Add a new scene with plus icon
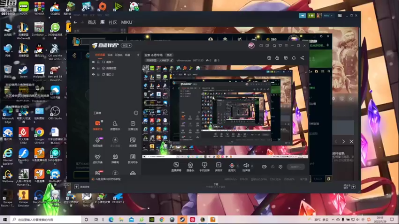This screenshot has width=399, height=224. pos(138,55)
